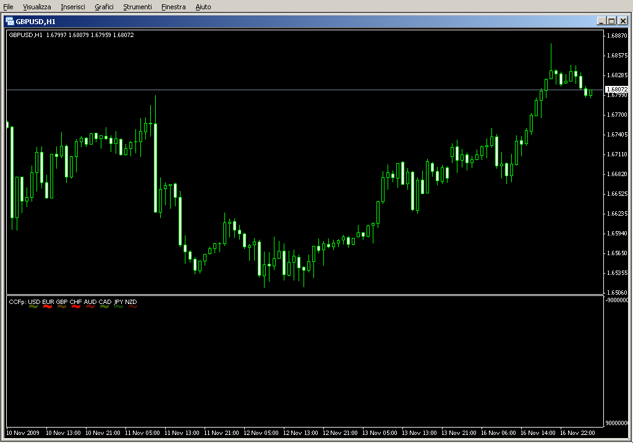Click the 1.68575 price scale label

point(618,55)
